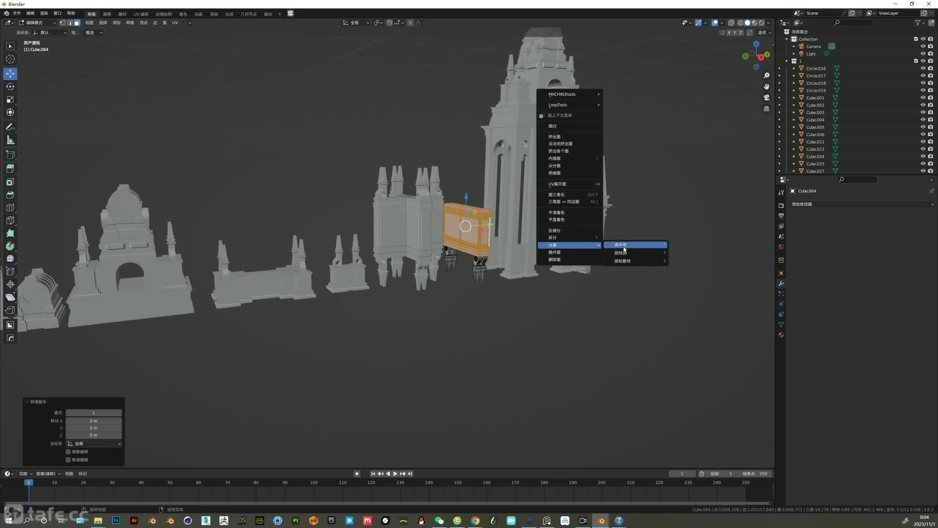Viewport: 938px width, 528px height.
Task: Toggle X mirror axis button
Action: tap(729, 33)
